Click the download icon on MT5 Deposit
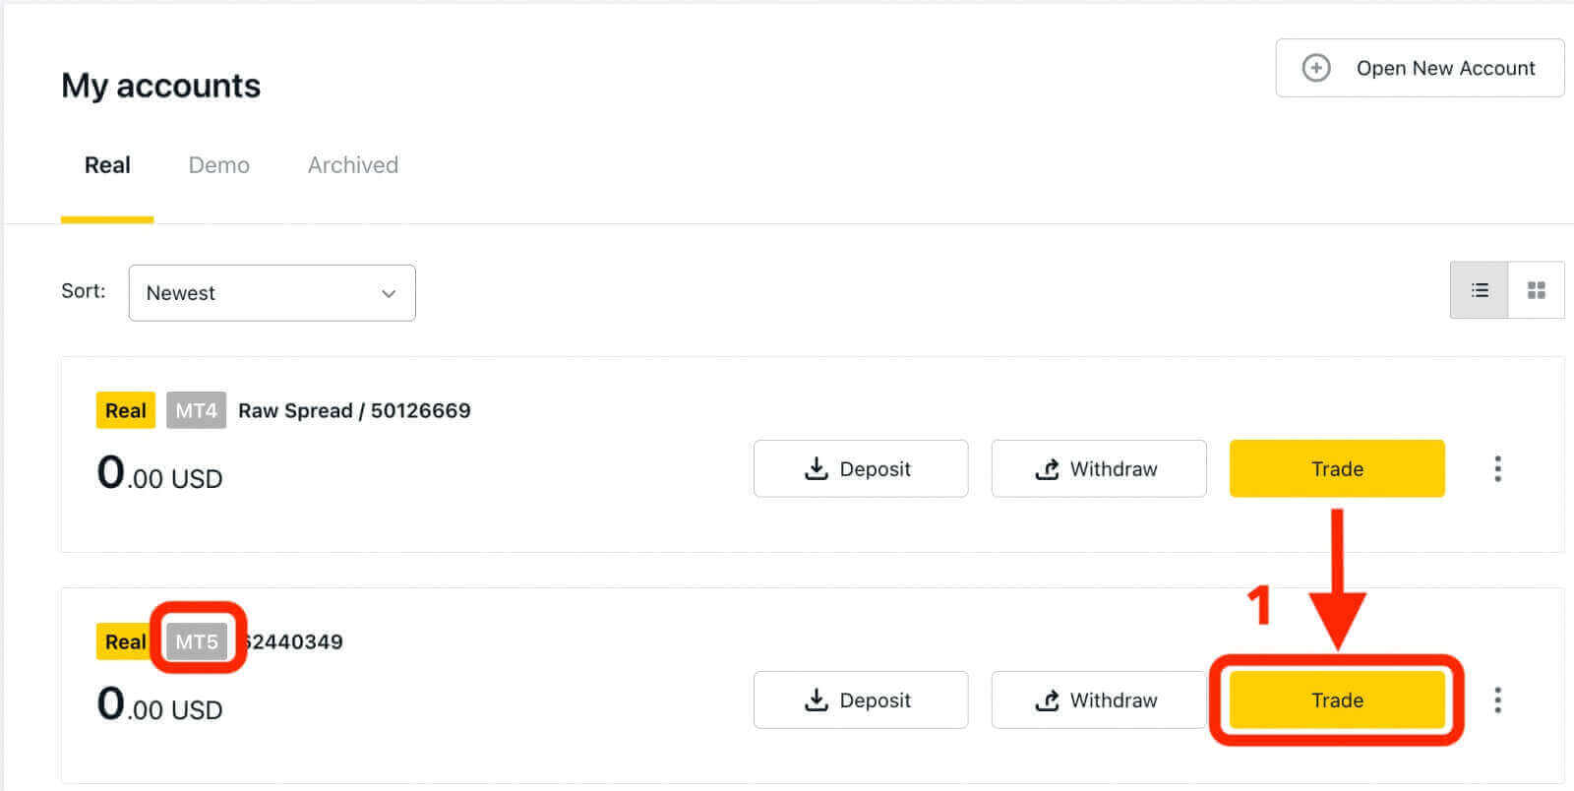 click(816, 700)
